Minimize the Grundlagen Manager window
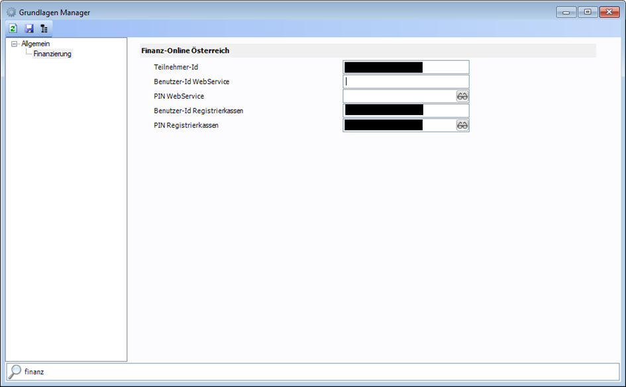Viewport: 626px width, 387px height. tap(566, 12)
